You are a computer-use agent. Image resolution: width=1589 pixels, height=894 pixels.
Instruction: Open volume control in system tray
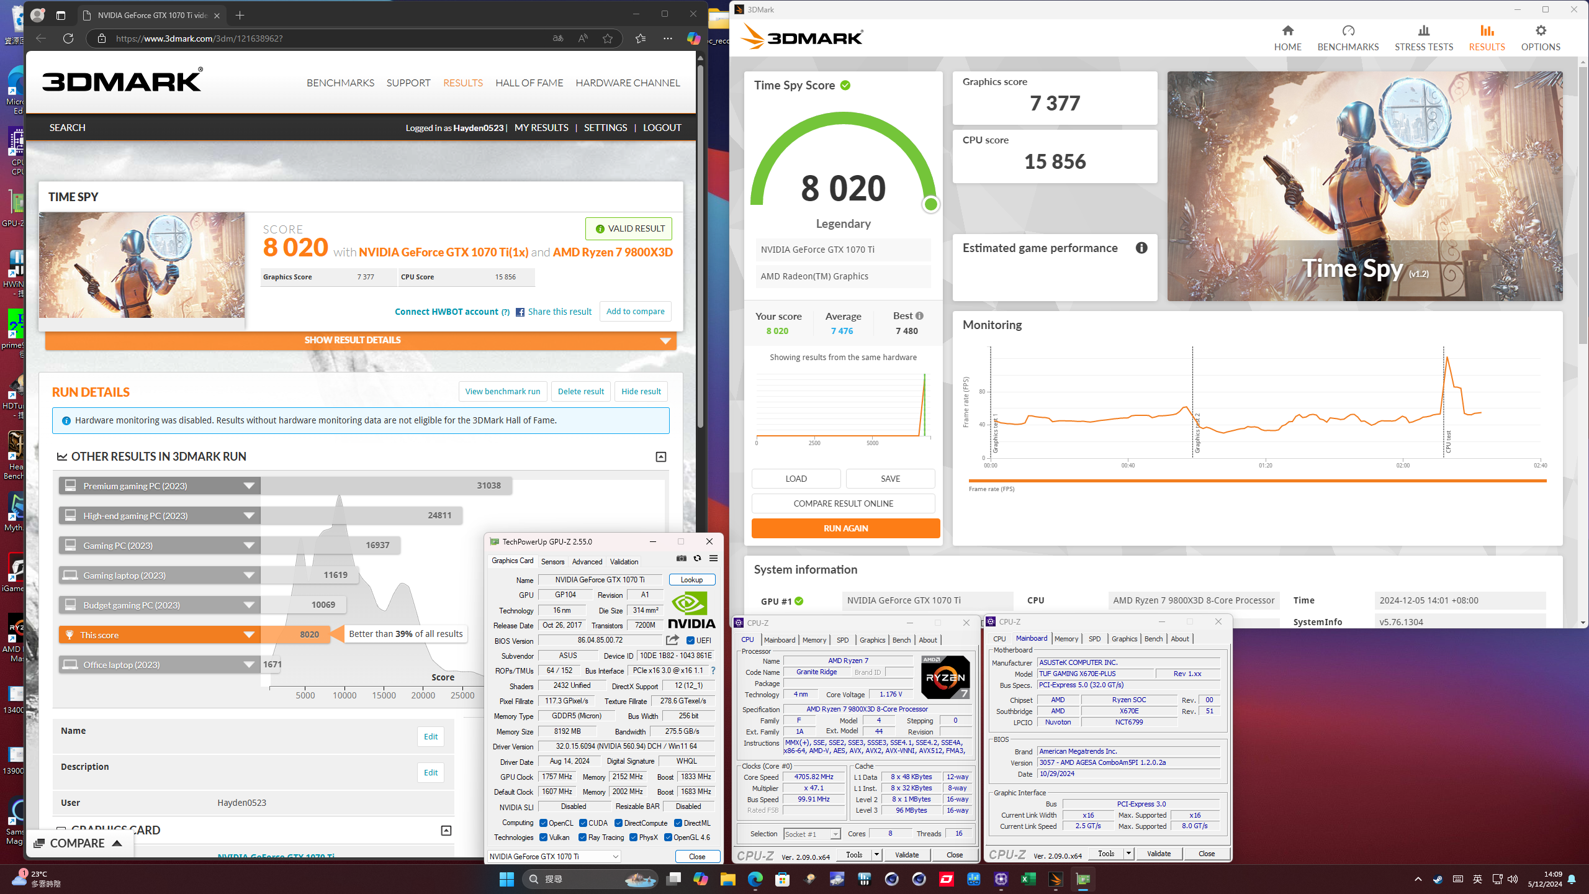tap(1513, 879)
